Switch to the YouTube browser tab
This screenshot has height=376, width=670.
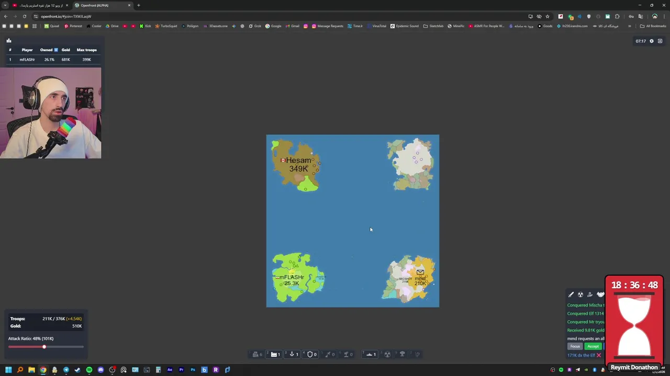(41, 5)
